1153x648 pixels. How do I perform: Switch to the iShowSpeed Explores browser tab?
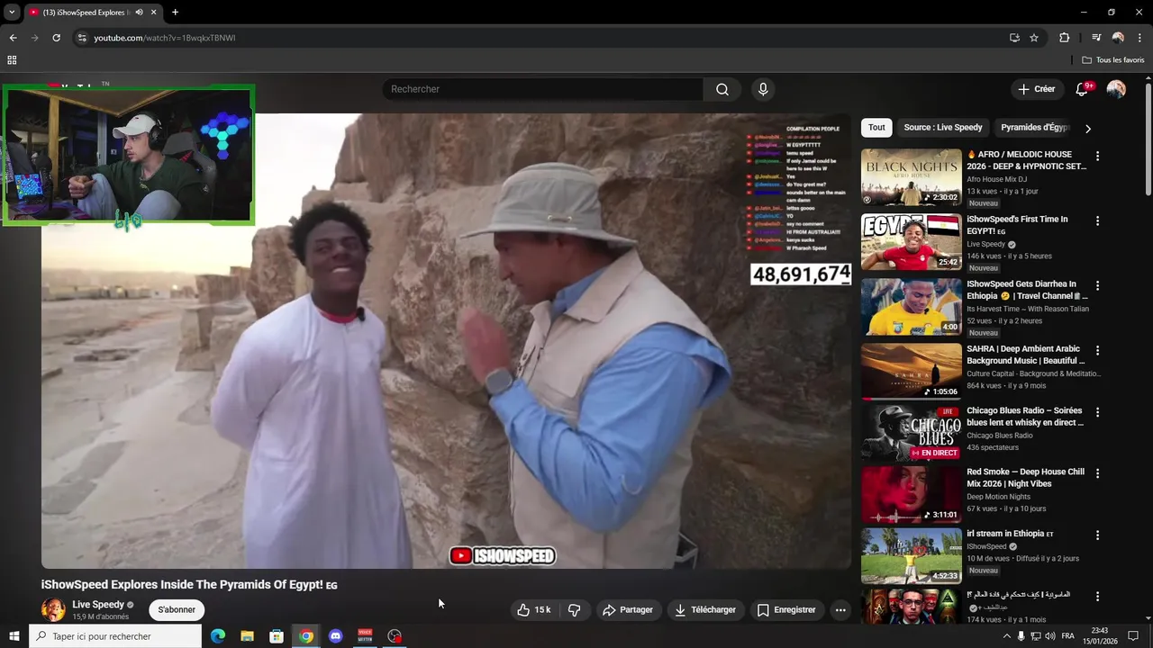(85, 12)
